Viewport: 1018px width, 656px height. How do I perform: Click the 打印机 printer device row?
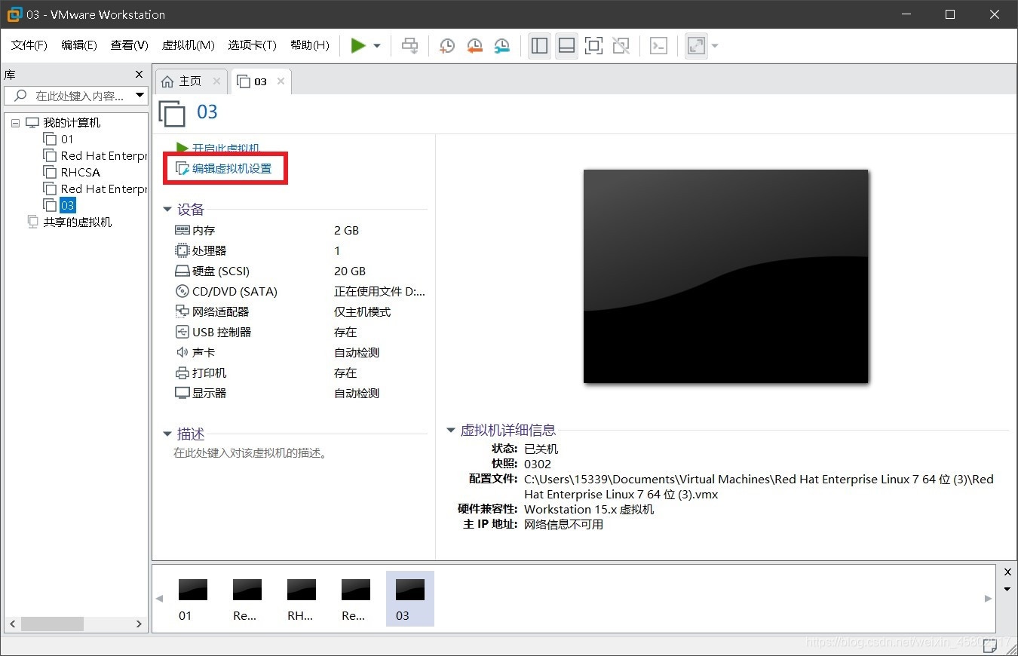click(300, 372)
